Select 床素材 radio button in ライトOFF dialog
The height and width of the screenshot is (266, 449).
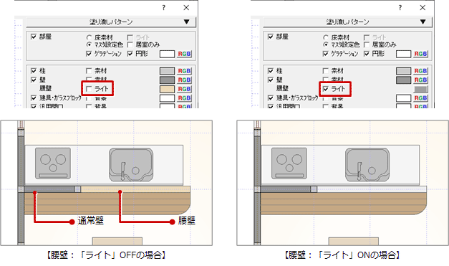[89, 37]
